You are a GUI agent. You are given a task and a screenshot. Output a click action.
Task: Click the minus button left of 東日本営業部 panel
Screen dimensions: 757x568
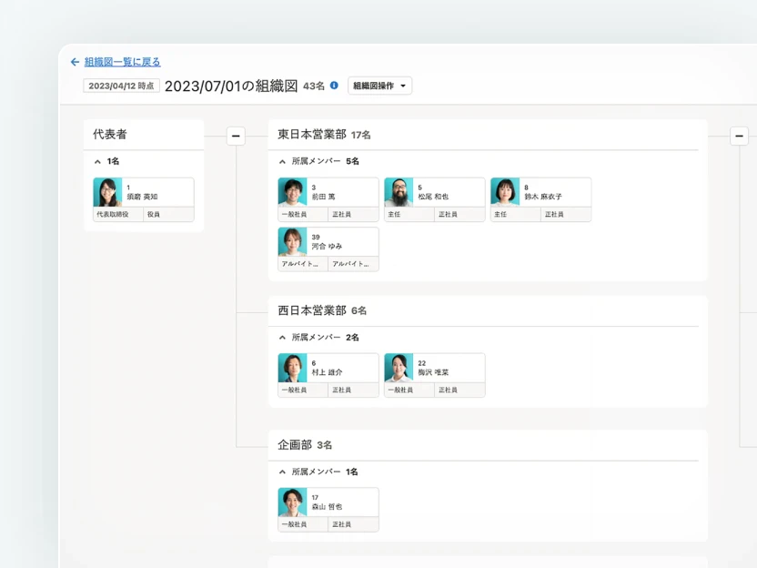(236, 135)
